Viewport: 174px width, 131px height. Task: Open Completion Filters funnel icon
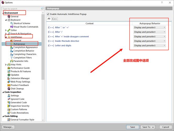click(12, 58)
